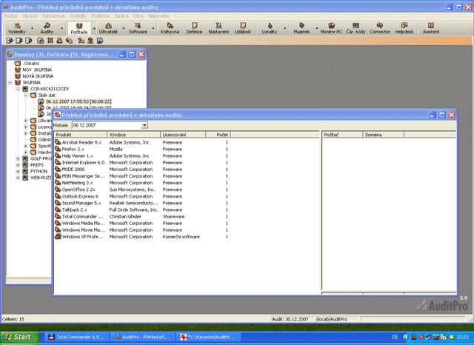Open the Uživatelé toolbar section
Viewport: 474px width, 345px height.
tap(108, 28)
